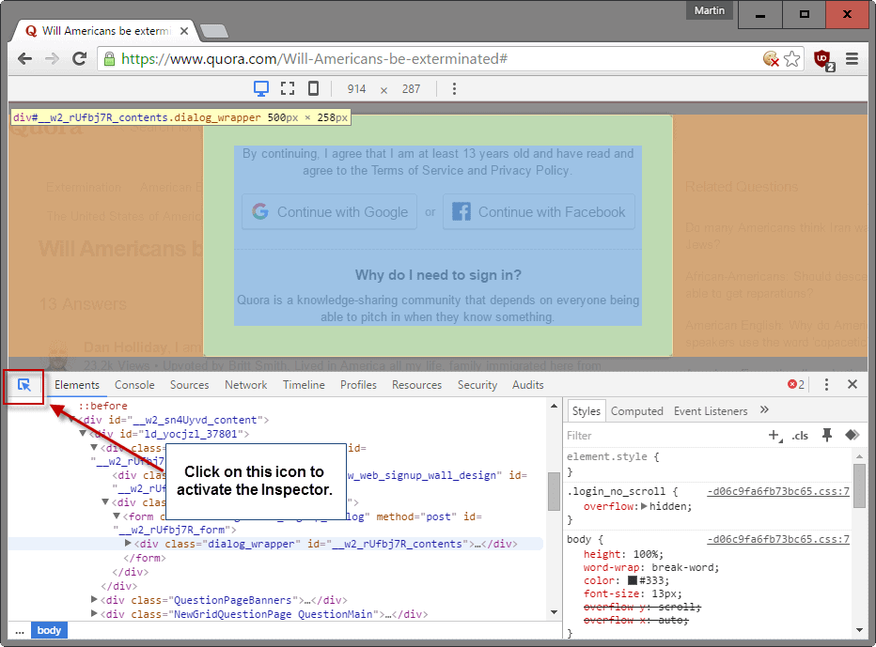Click the page reload icon
This screenshot has width=876, height=647.
click(79, 57)
